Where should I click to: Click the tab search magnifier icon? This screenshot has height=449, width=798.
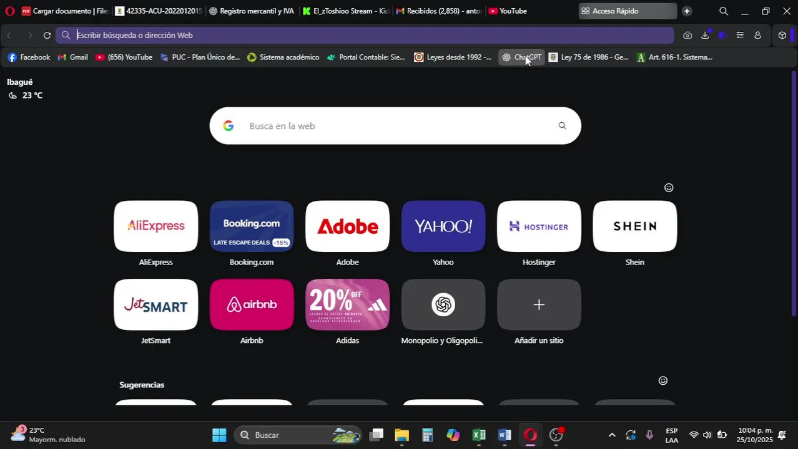click(724, 11)
